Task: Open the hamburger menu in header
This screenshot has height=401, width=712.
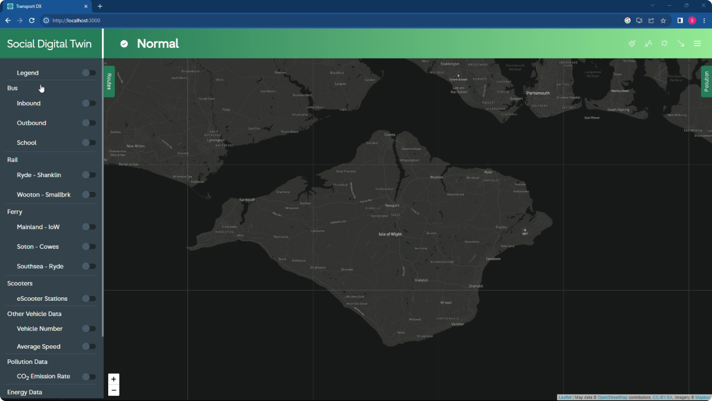Action: coord(697,43)
